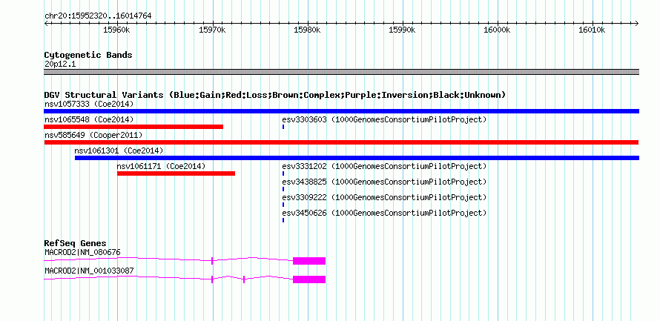Click the nsv1061301 (Coe2014) label

coord(119,150)
